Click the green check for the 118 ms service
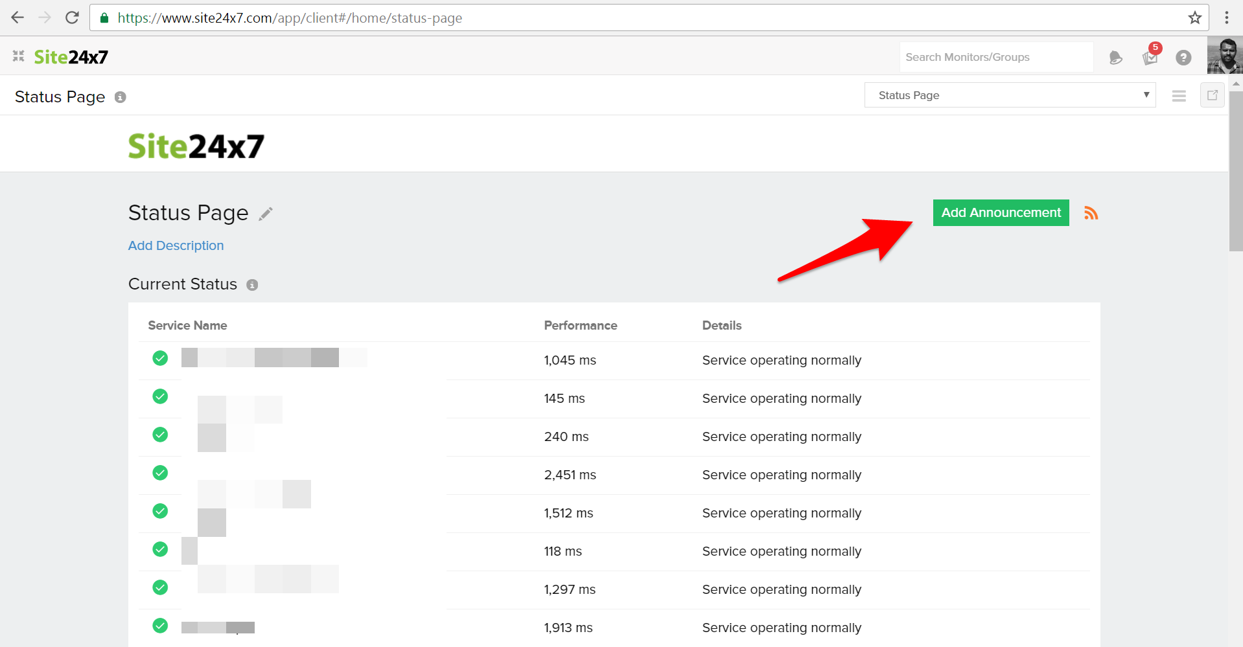 (160, 549)
